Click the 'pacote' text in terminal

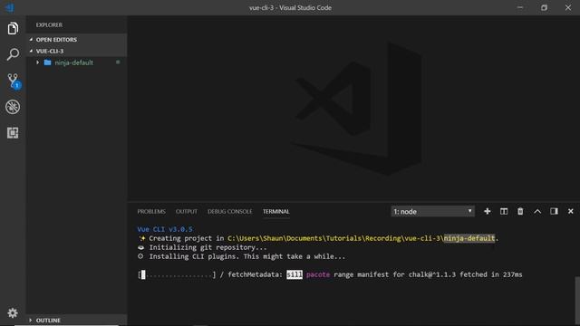[x=318, y=274]
